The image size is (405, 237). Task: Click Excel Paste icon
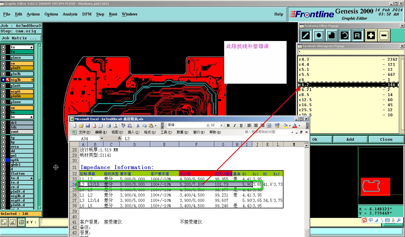click(x=151, y=126)
